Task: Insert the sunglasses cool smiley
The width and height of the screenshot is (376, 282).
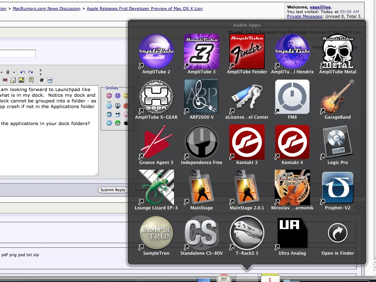Action: coord(118,114)
